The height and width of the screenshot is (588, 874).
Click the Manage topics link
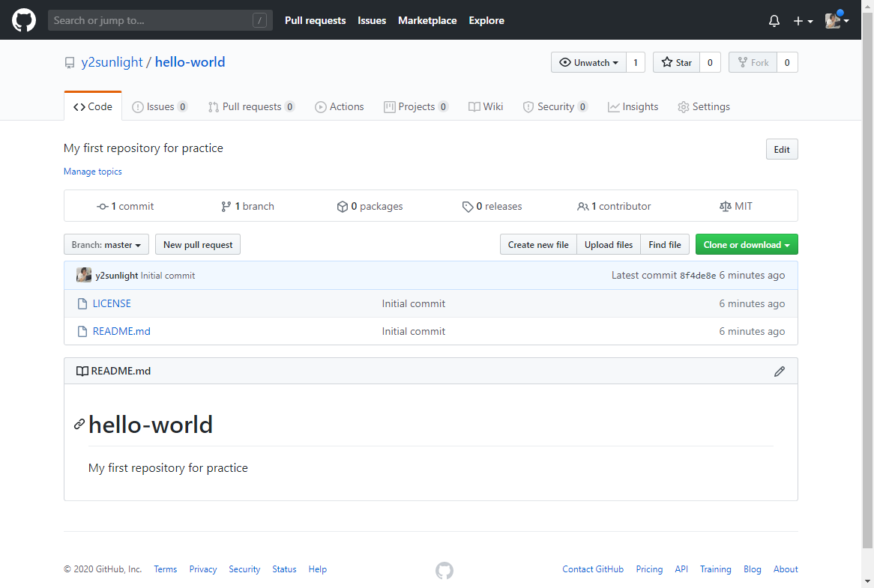click(x=93, y=172)
